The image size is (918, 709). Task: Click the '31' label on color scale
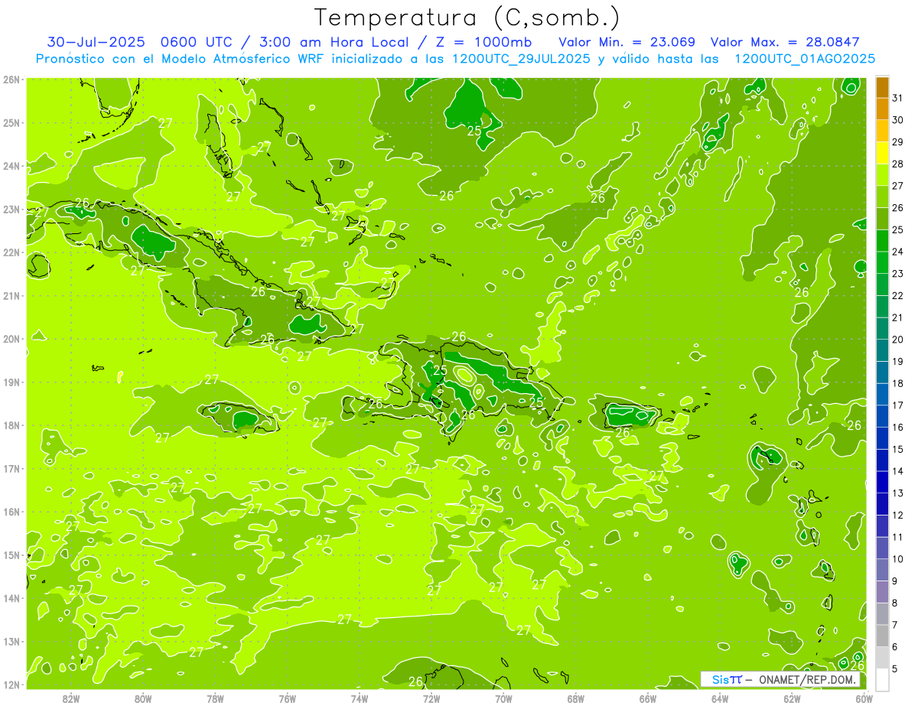(897, 98)
